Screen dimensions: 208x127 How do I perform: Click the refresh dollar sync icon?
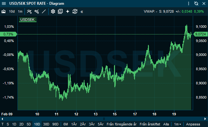pos(75,11)
